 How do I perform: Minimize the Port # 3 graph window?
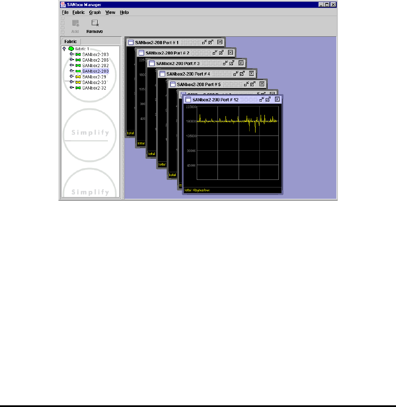tap(225, 63)
